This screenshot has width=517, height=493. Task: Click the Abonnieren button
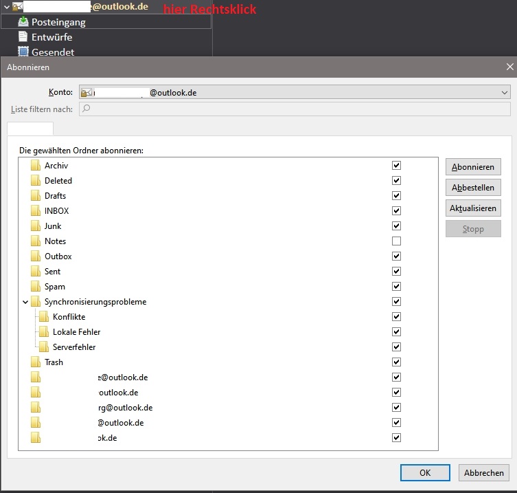(473, 167)
